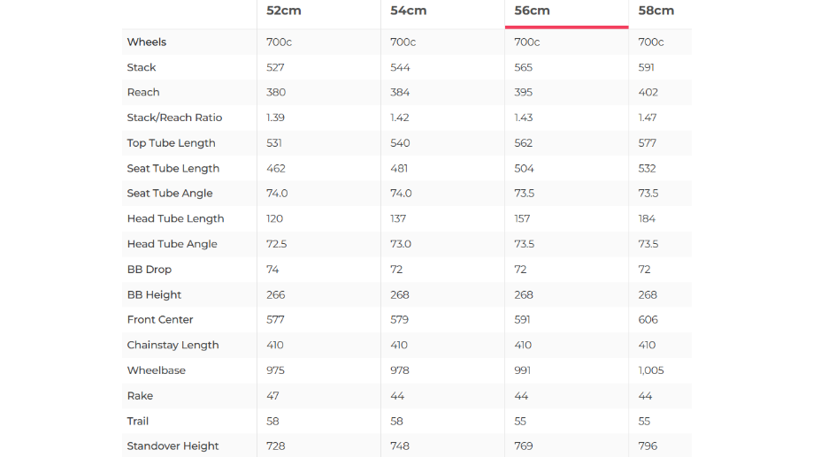
Task: Select the 137 head tube value under 54cm
Action: coord(399,219)
